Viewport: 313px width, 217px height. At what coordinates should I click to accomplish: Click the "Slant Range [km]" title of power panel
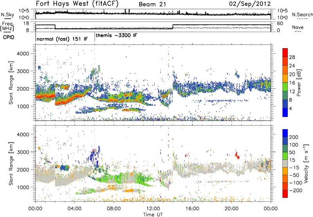[11, 83]
